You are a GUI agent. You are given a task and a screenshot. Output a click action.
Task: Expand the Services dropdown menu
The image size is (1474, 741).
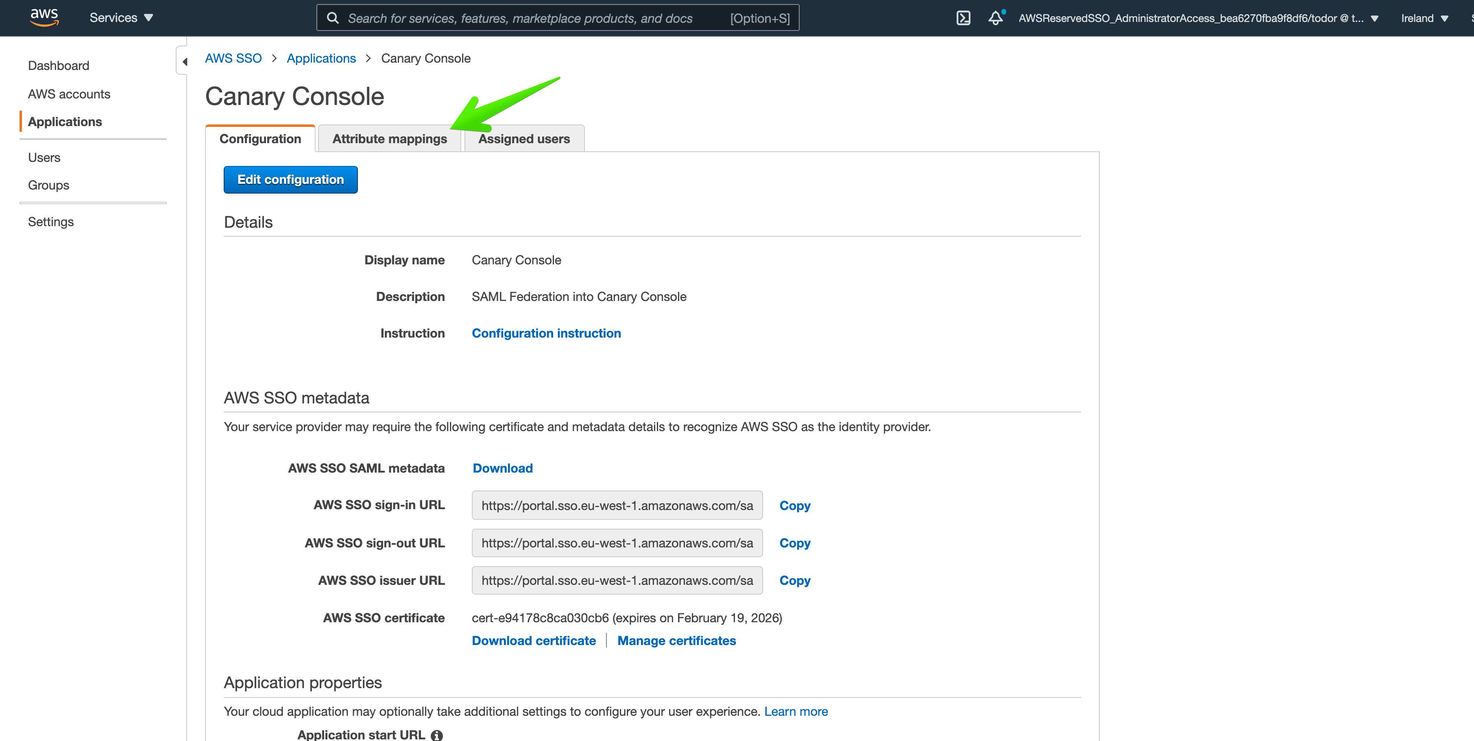121,18
